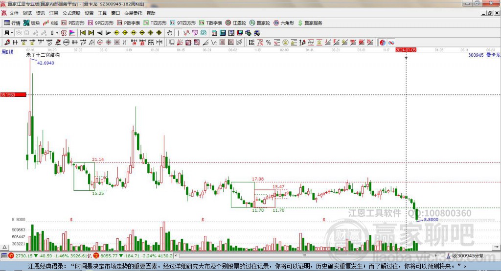Select the Gann fan lines tool
The image size is (501, 271).
[x=180, y=42]
